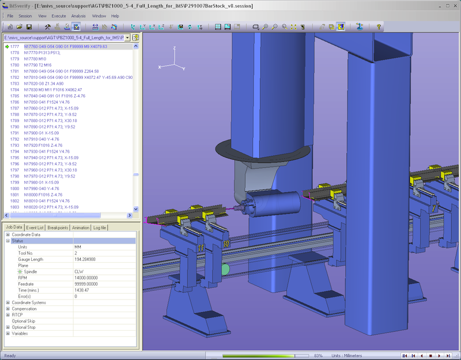Click the Zoom window toolbar icon
Viewport: 461px width, 360px height.
point(256,26)
